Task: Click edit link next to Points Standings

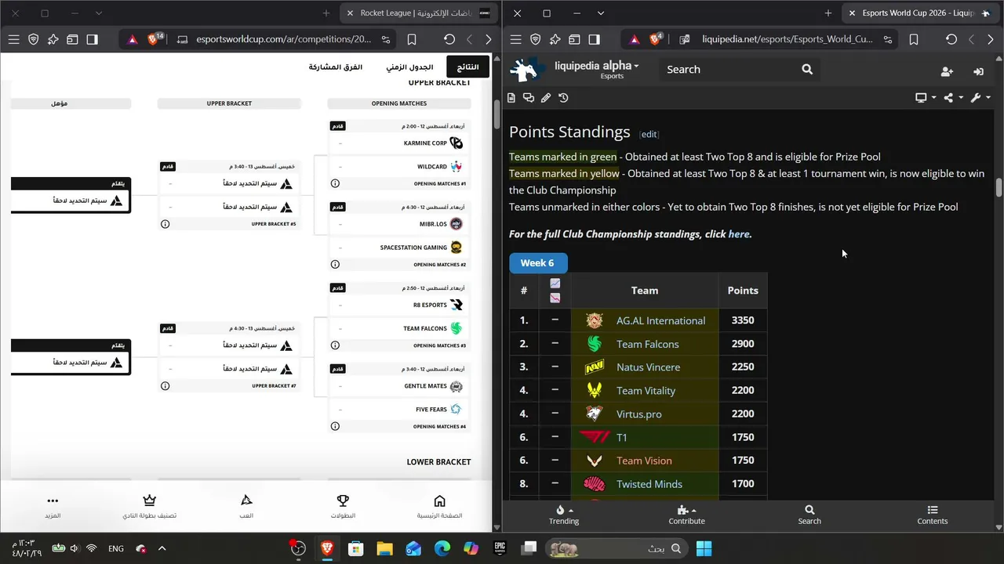Action: 649,134
